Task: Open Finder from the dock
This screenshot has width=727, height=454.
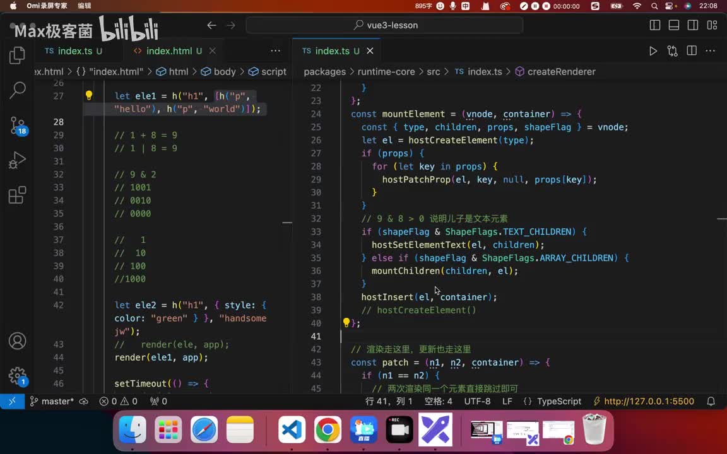Action: tap(132, 429)
